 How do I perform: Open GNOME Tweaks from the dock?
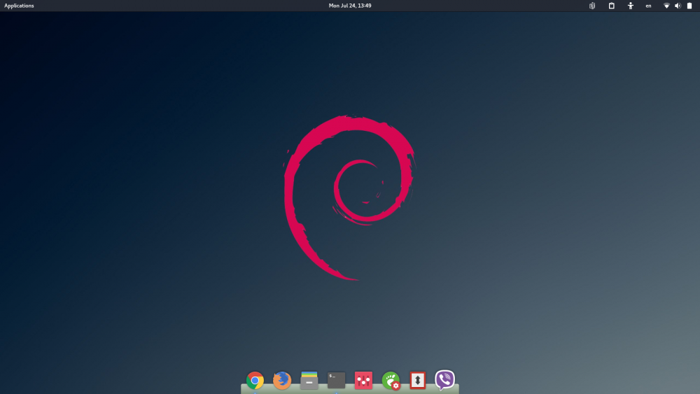(x=391, y=381)
